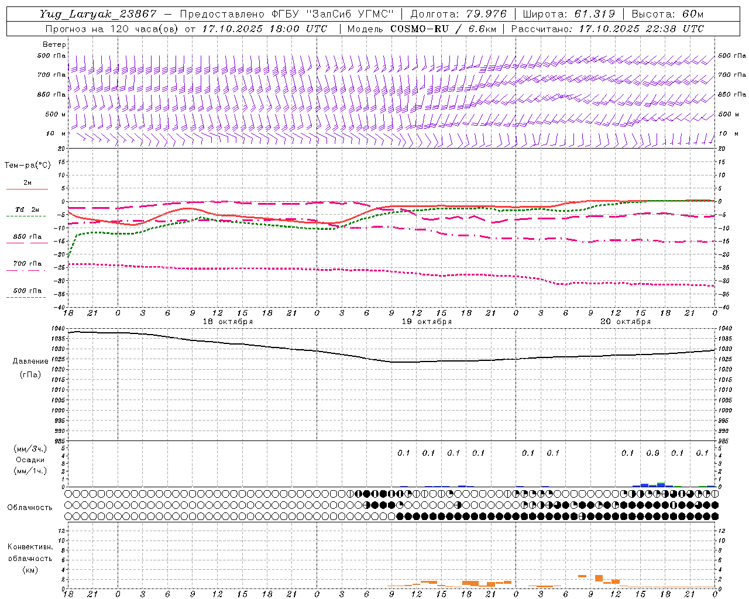Click the 20 октября date label
Image resolution: width=749 pixels, height=599 pixels.
(x=626, y=322)
